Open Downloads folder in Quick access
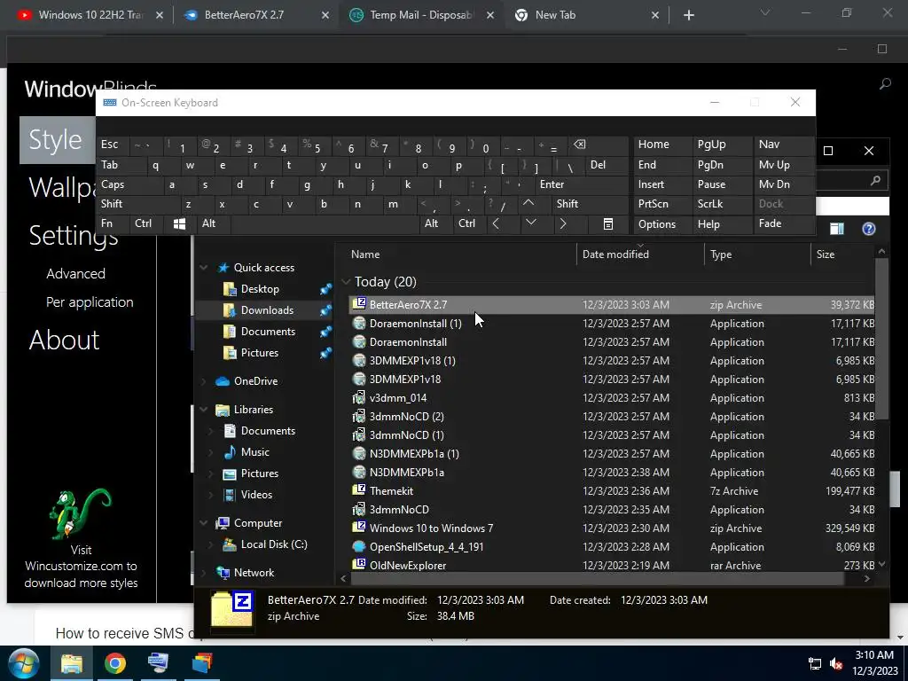The image size is (908, 681). (267, 310)
